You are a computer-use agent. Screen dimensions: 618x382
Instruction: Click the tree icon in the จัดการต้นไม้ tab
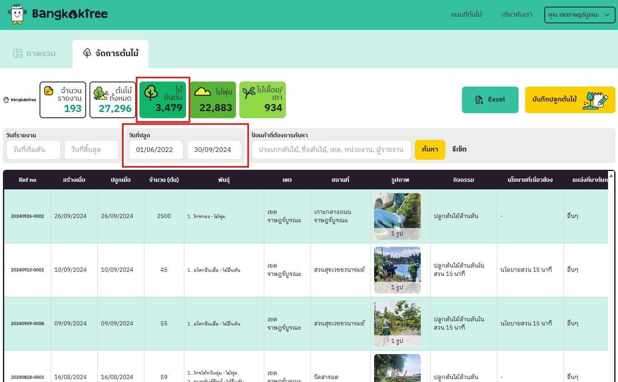(x=87, y=53)
